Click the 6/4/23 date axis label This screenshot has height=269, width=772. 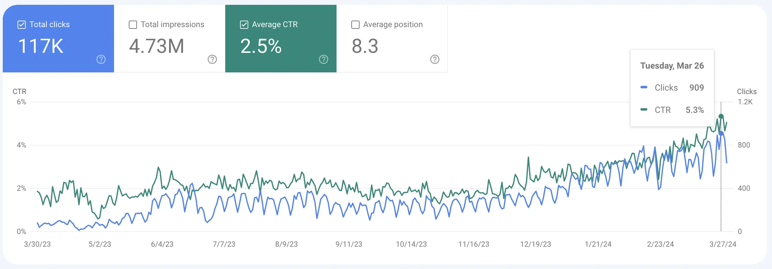coord(162,244)
